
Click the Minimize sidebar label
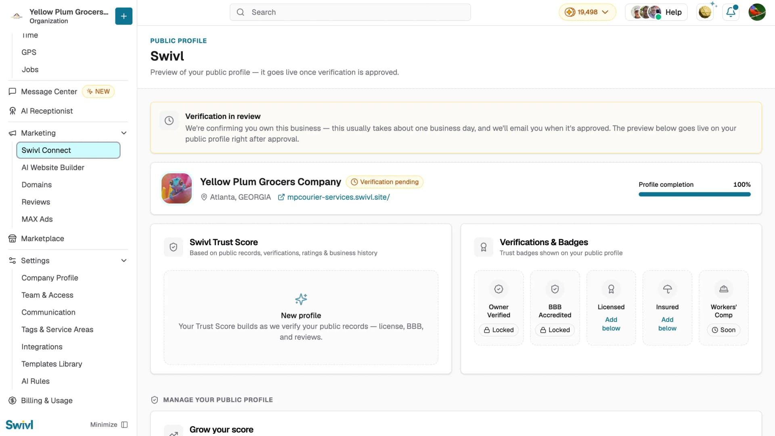coord(104,425)
